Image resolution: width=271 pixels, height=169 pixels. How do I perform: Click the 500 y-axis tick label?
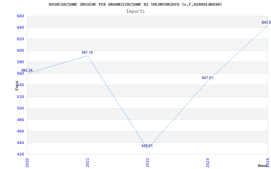[x=20, y=108]
